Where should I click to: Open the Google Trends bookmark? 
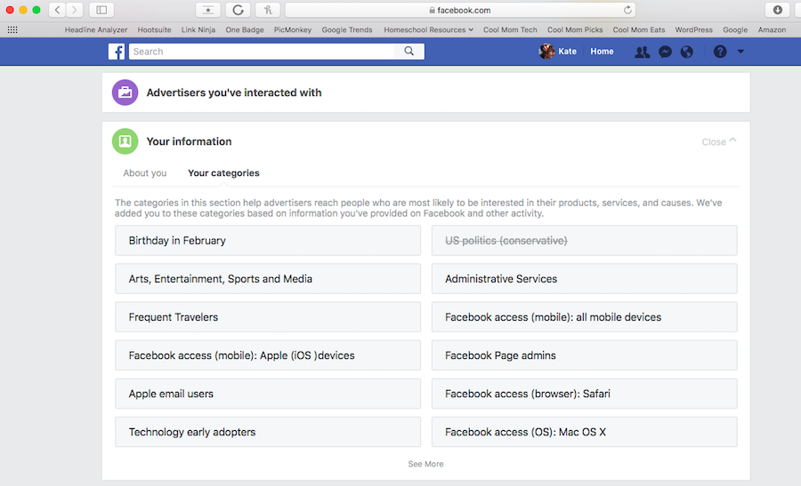[x=347, y=29]
